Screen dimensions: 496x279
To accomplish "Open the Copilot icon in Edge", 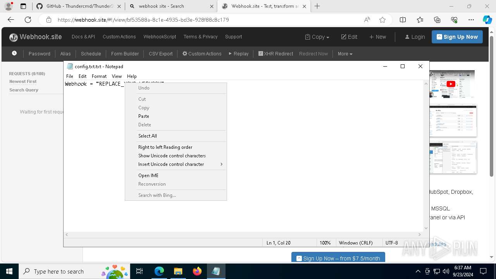I will tap(487, 20).
